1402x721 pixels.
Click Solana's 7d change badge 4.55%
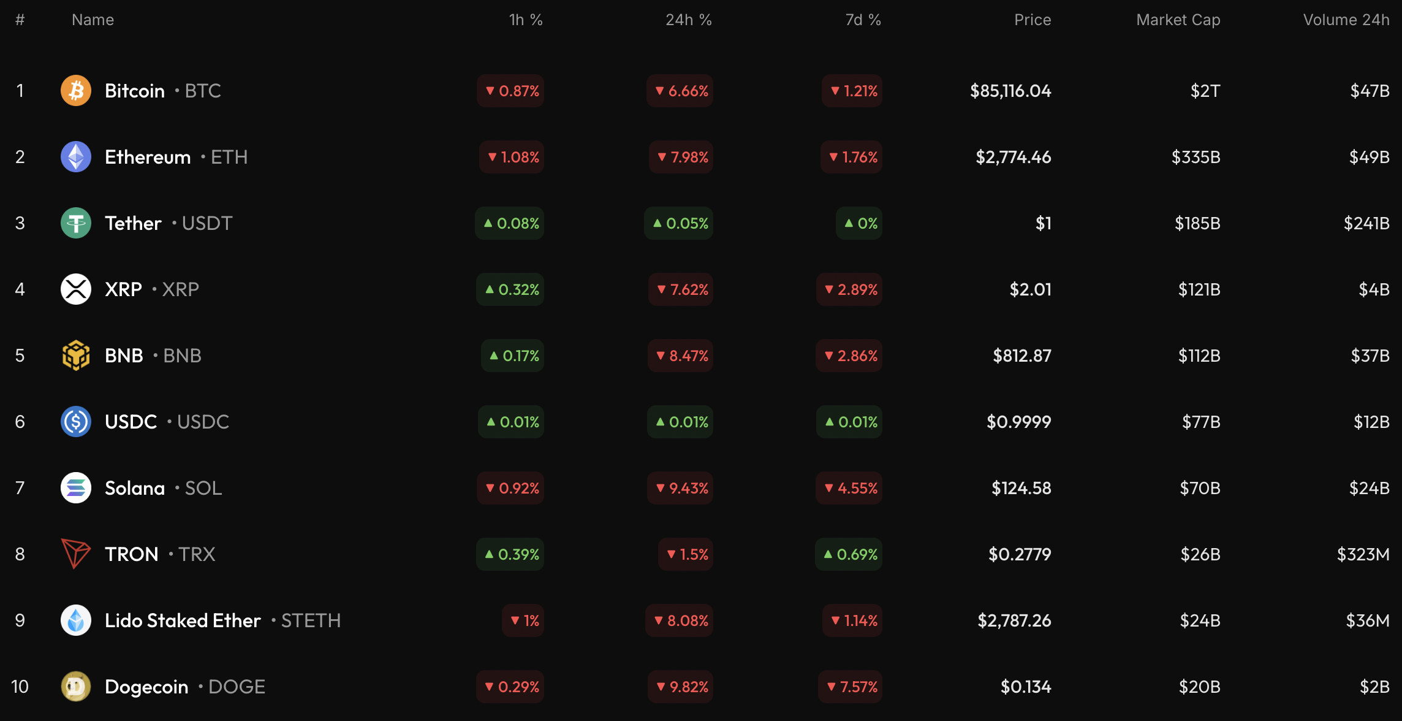pos(849,488)
